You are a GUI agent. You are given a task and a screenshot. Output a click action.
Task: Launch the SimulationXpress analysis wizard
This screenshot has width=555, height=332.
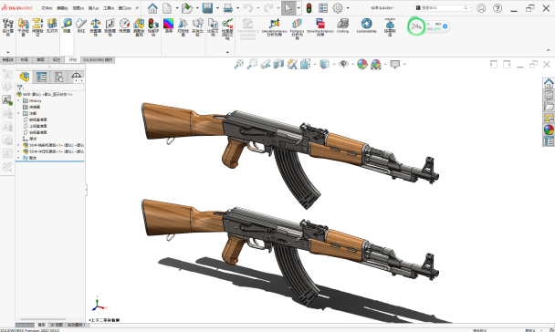pos(275,27)
